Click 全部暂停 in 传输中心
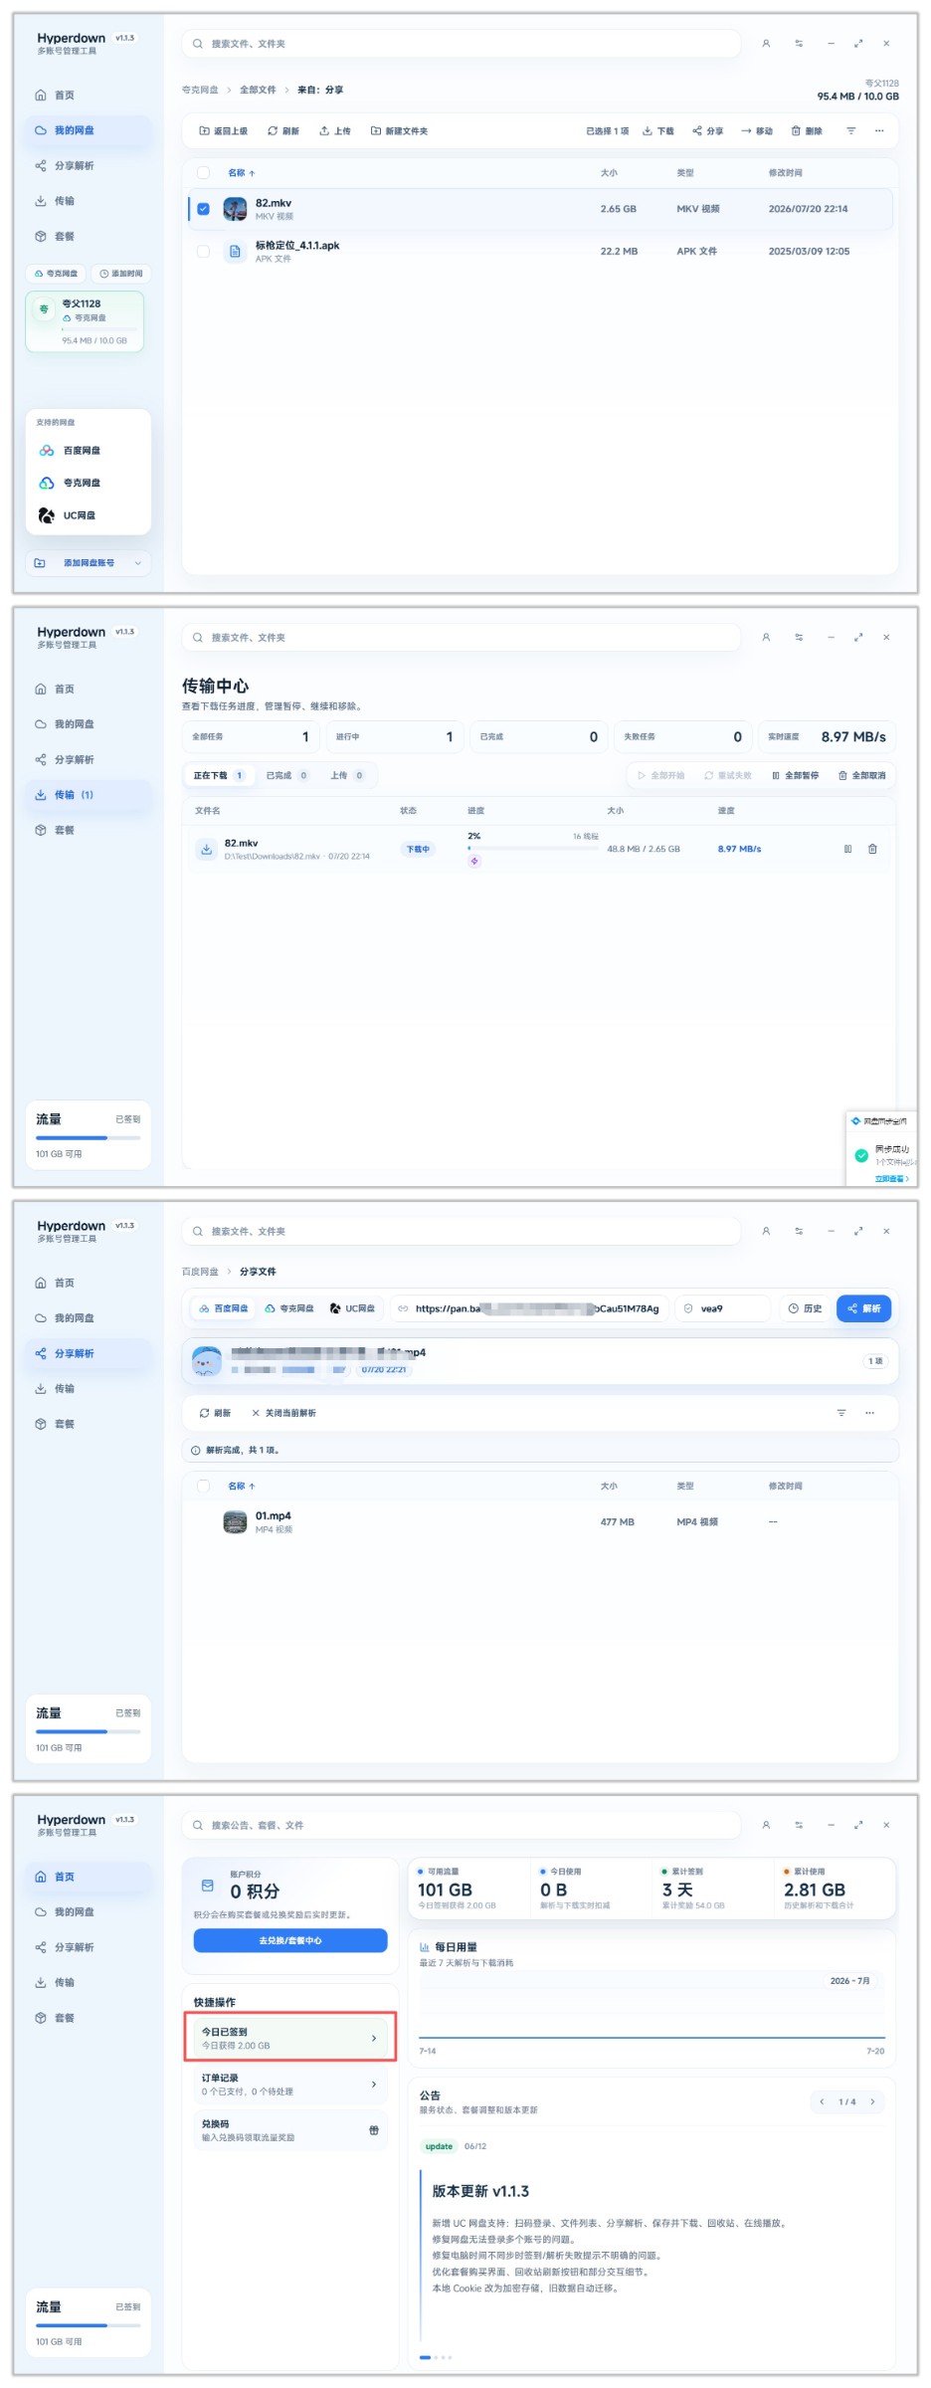 (796, 775)
